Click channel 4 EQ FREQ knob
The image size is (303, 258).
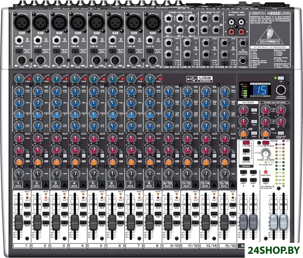[75, 115]
